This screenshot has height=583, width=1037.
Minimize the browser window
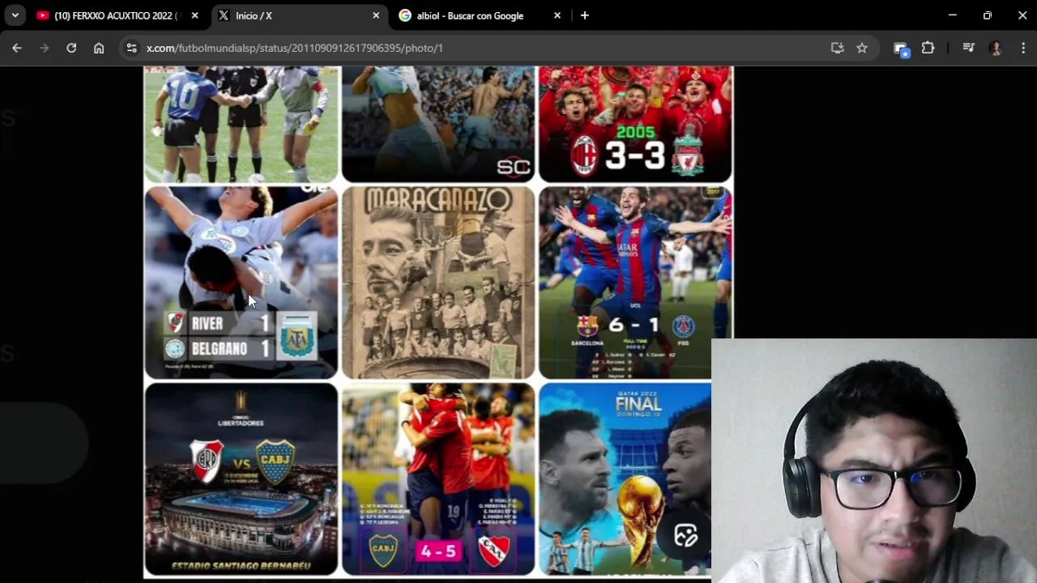[953, 15]
